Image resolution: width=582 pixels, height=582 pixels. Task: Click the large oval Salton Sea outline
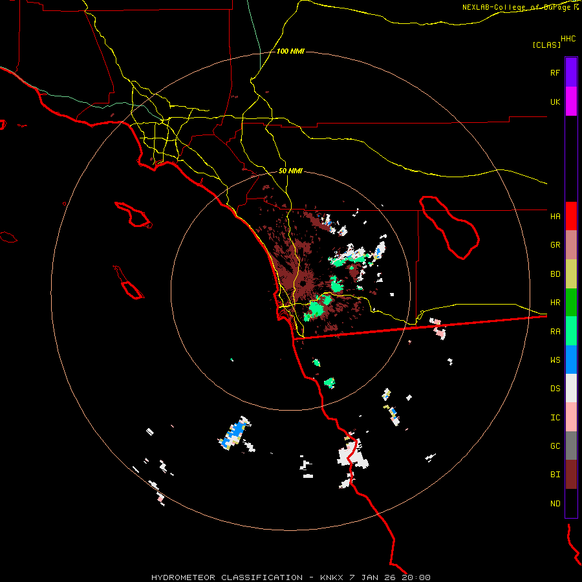[449, 227]
